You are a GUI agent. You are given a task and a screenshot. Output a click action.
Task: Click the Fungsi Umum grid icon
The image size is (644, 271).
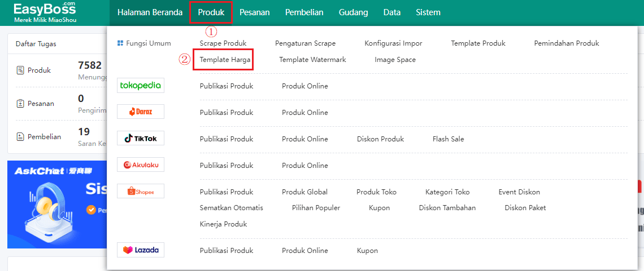[x=120, y=43]
